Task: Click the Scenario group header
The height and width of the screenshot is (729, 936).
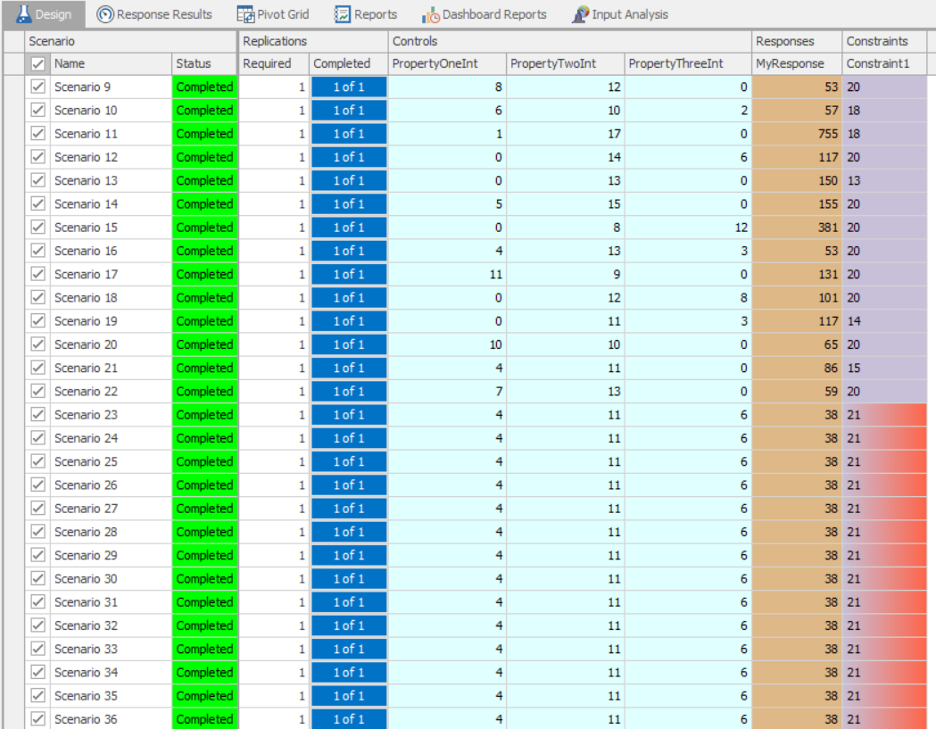Action: coord(131,41)
